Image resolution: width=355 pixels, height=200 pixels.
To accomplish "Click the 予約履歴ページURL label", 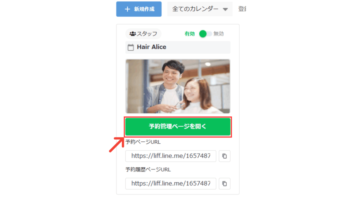I will pyautogui.click(x=148, y=169).
